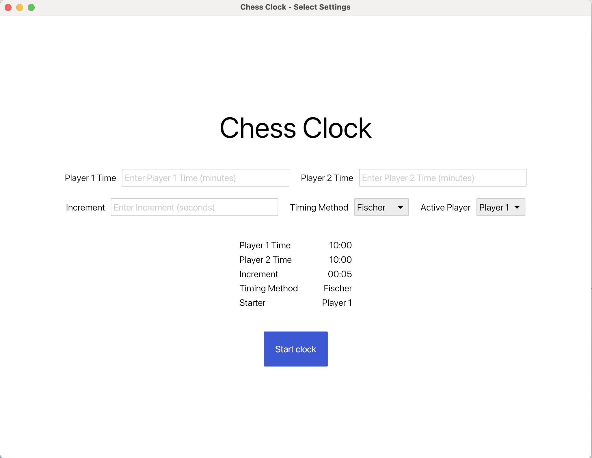Click the Chess Clock heading text
592x458 pixels.
295,128
